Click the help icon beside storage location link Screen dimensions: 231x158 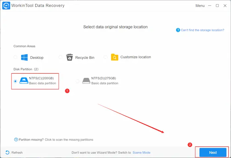coord(178,30)
